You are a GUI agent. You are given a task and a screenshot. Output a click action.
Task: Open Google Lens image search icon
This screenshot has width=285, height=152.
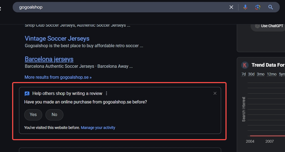(258, 7)
